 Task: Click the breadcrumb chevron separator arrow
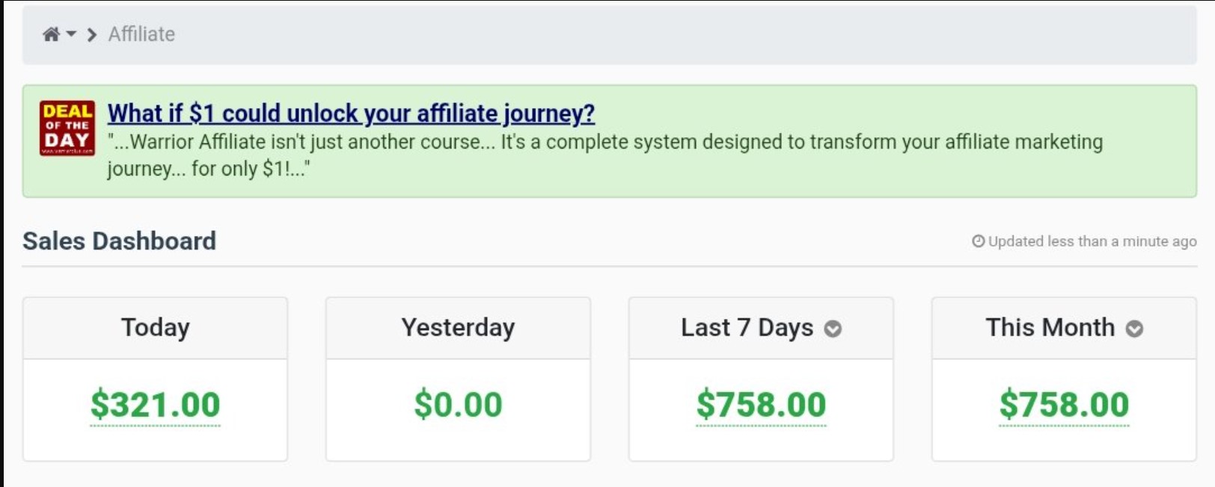(x=92, y=35)
